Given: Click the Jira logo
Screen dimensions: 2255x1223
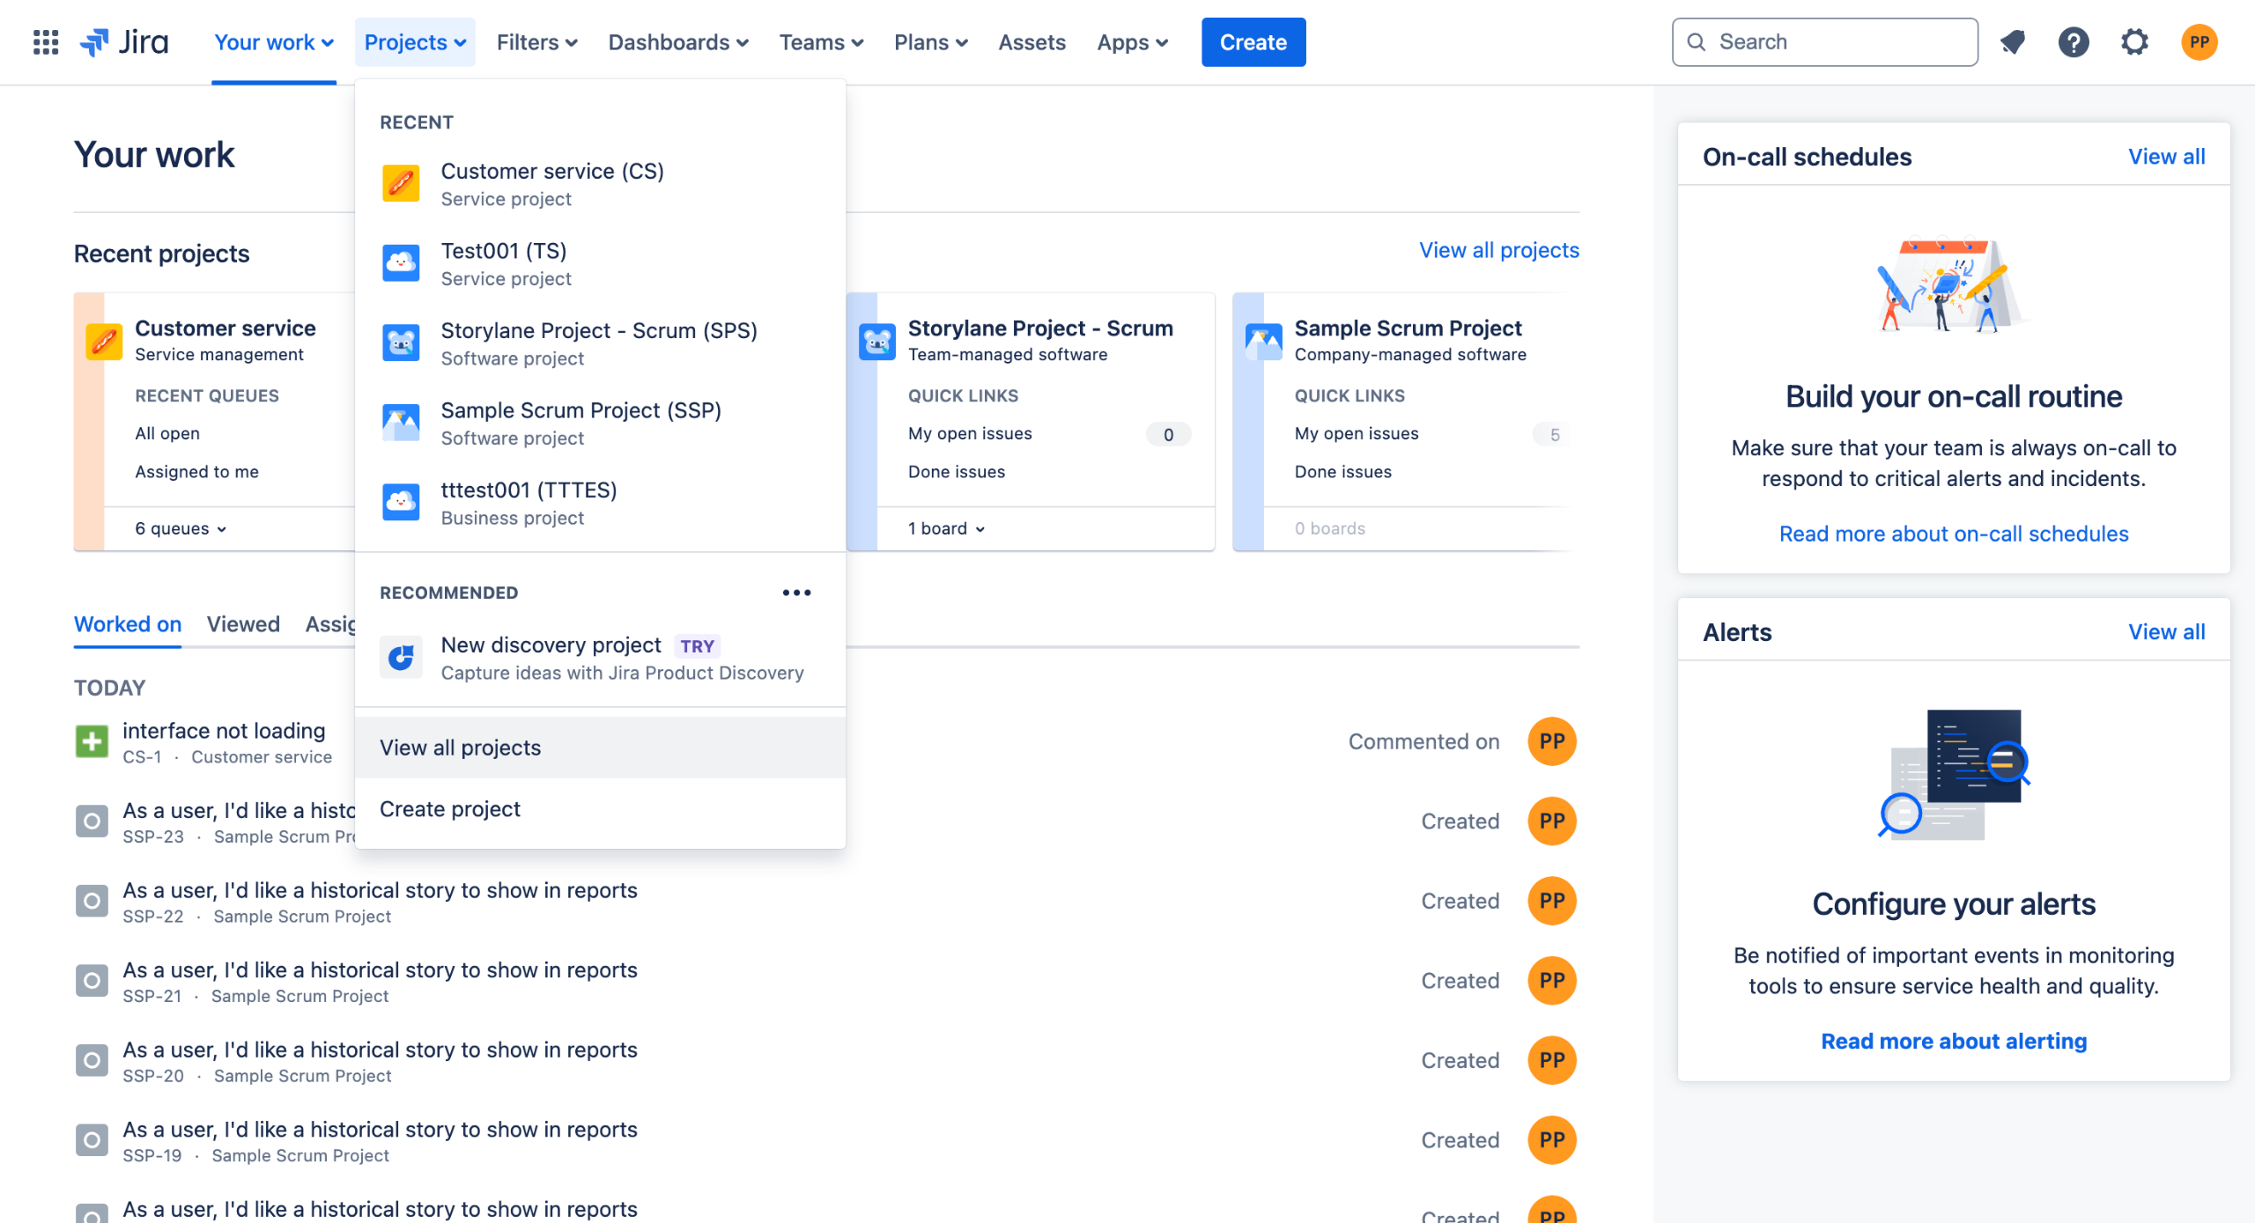Looking at the screenshot, I should point(125,42).
